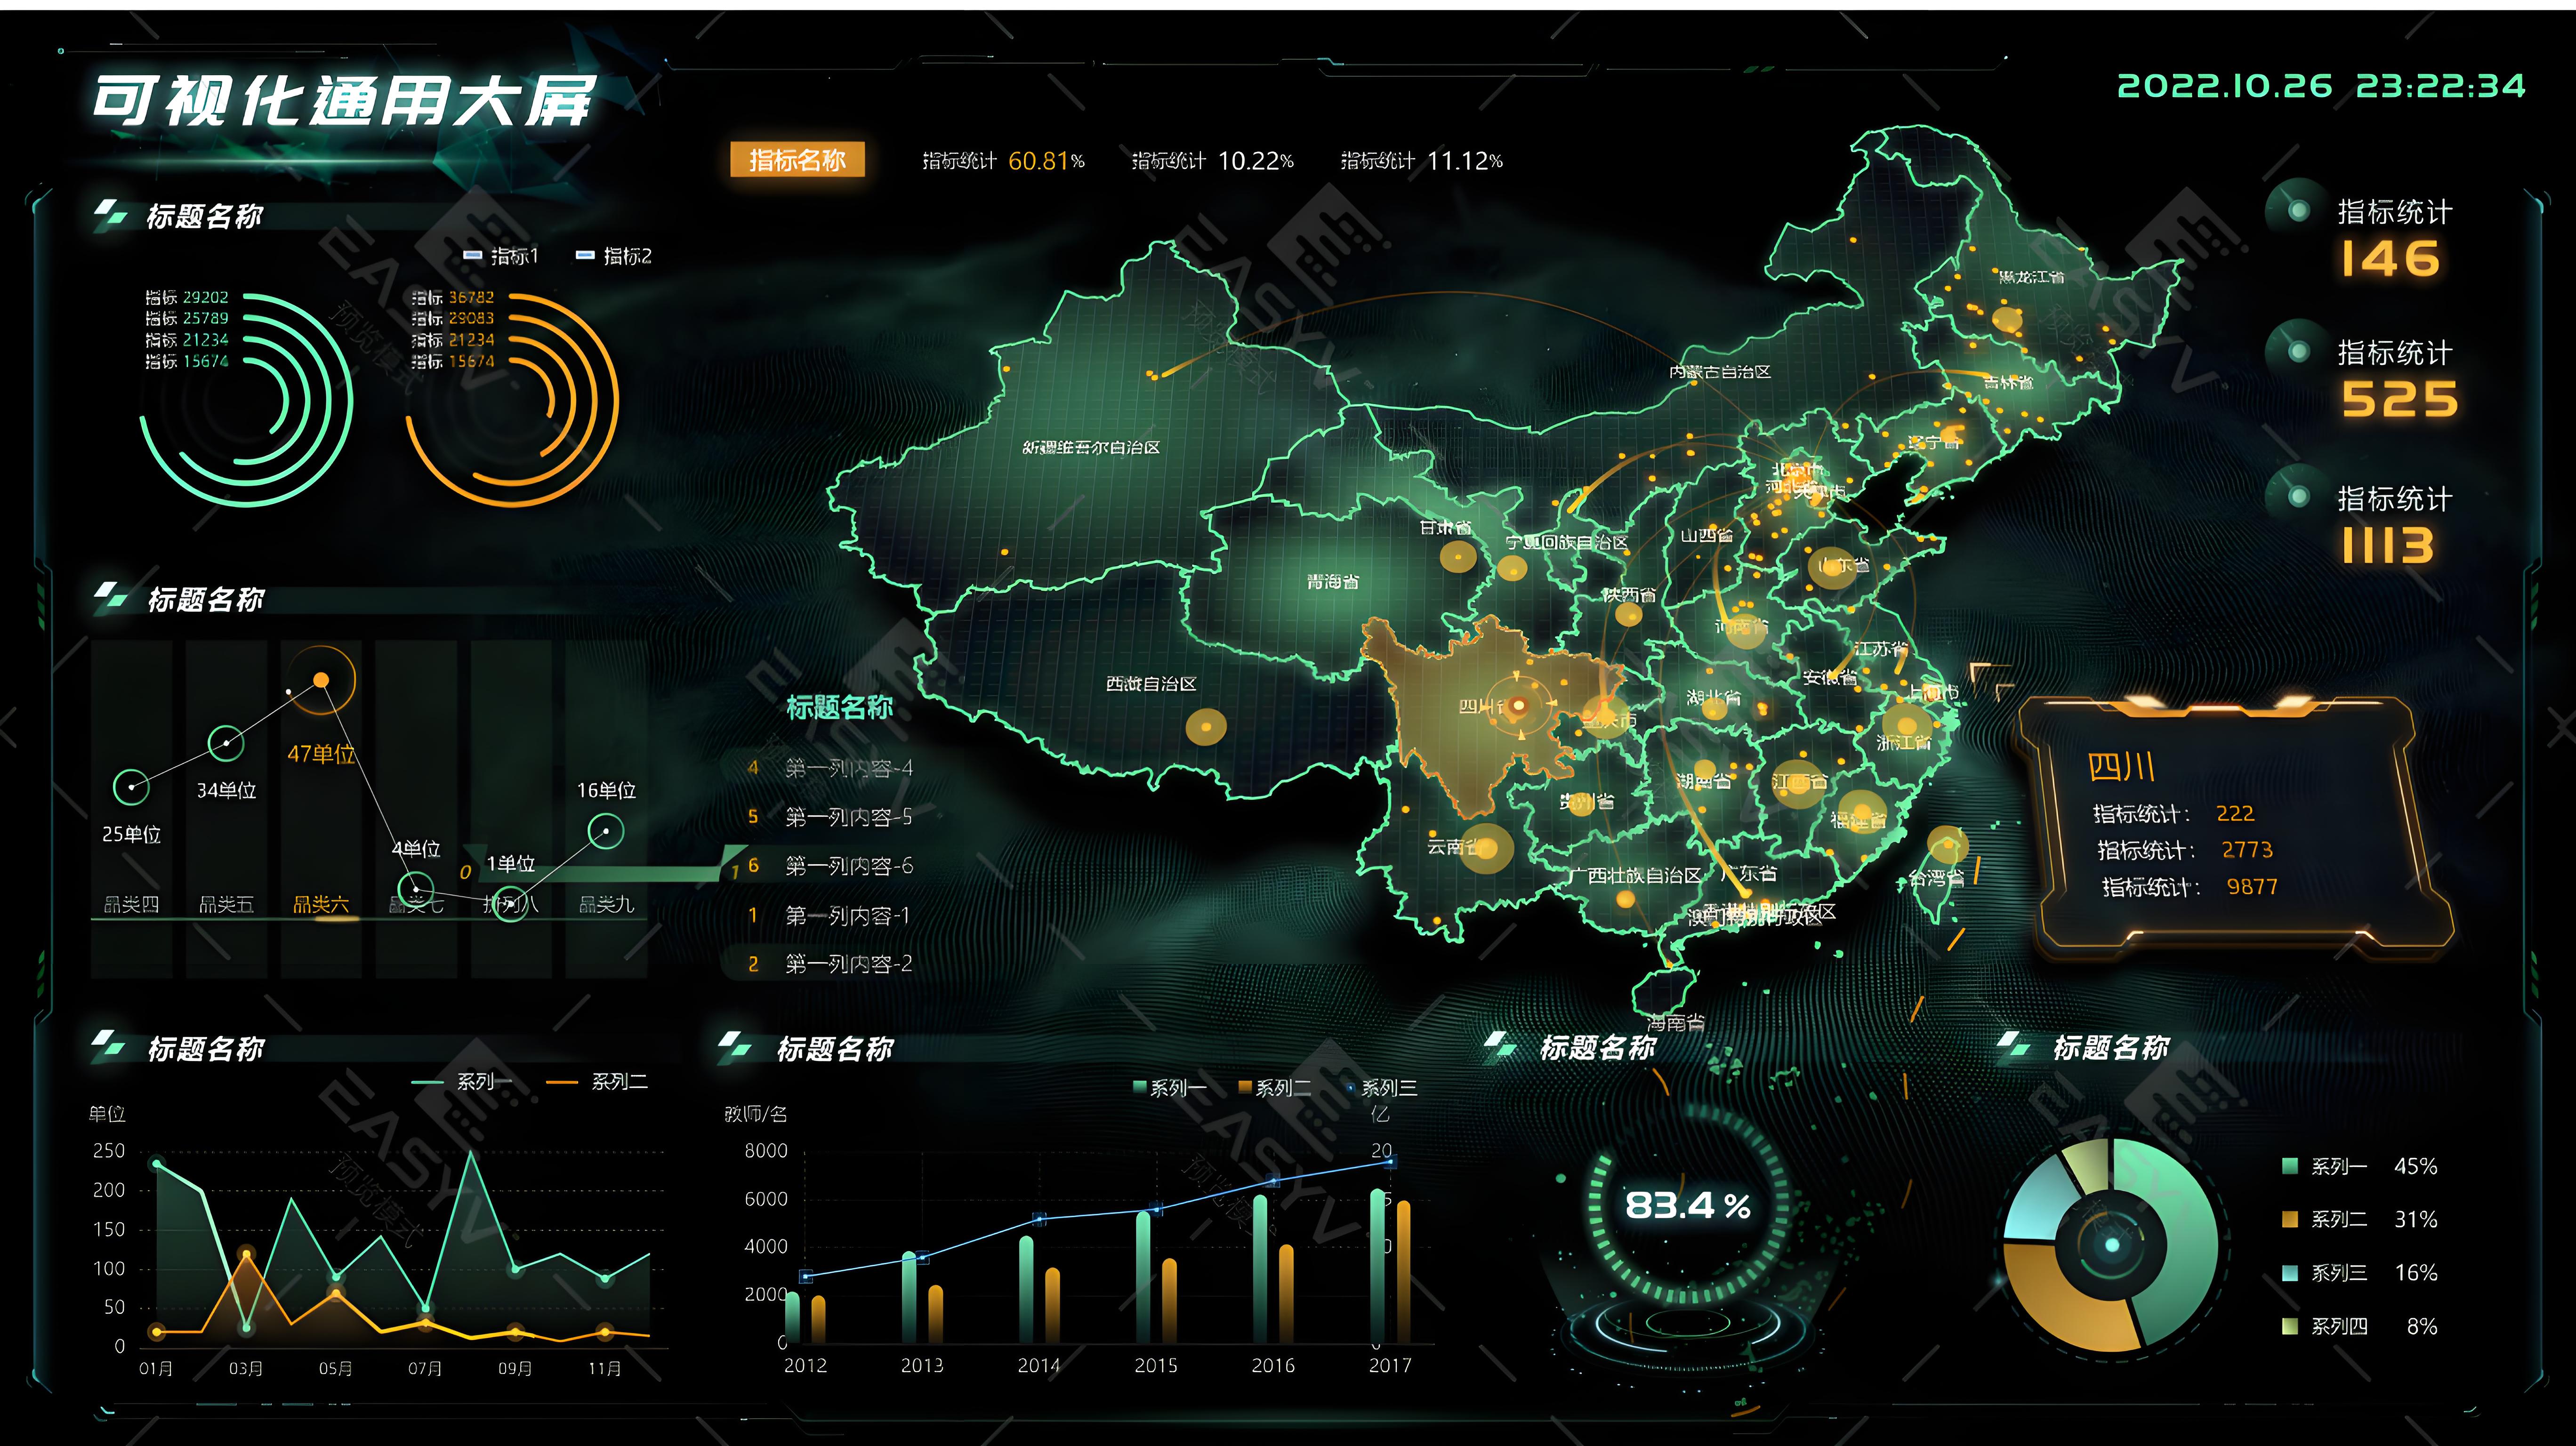The width and height of the screenshot is (2576, 1446).
Task: Click the 83.4% circular progress gauge
Action: pyautogui.click(x=1687, y=1206)
